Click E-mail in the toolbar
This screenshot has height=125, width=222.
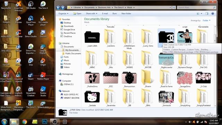(x=105, y=14)
